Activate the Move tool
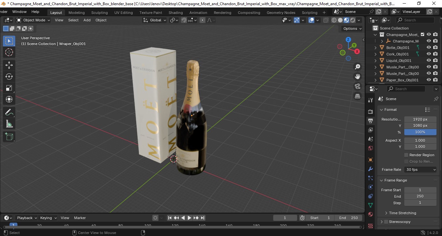 click(9, 65)
